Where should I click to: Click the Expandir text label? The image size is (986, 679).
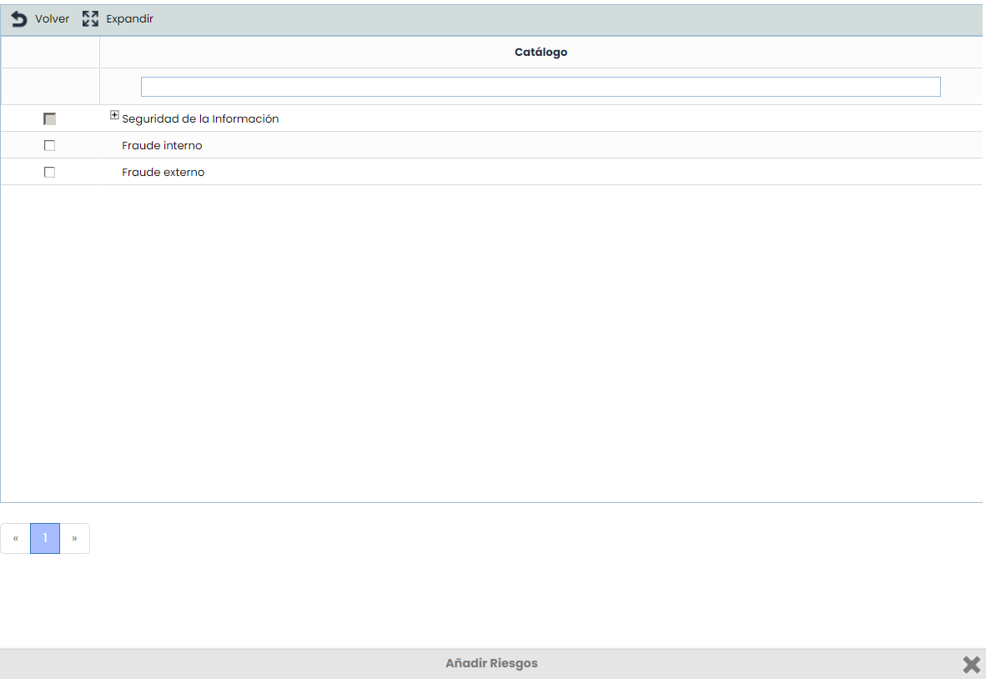pyautogui.click(x=129, y=18)
